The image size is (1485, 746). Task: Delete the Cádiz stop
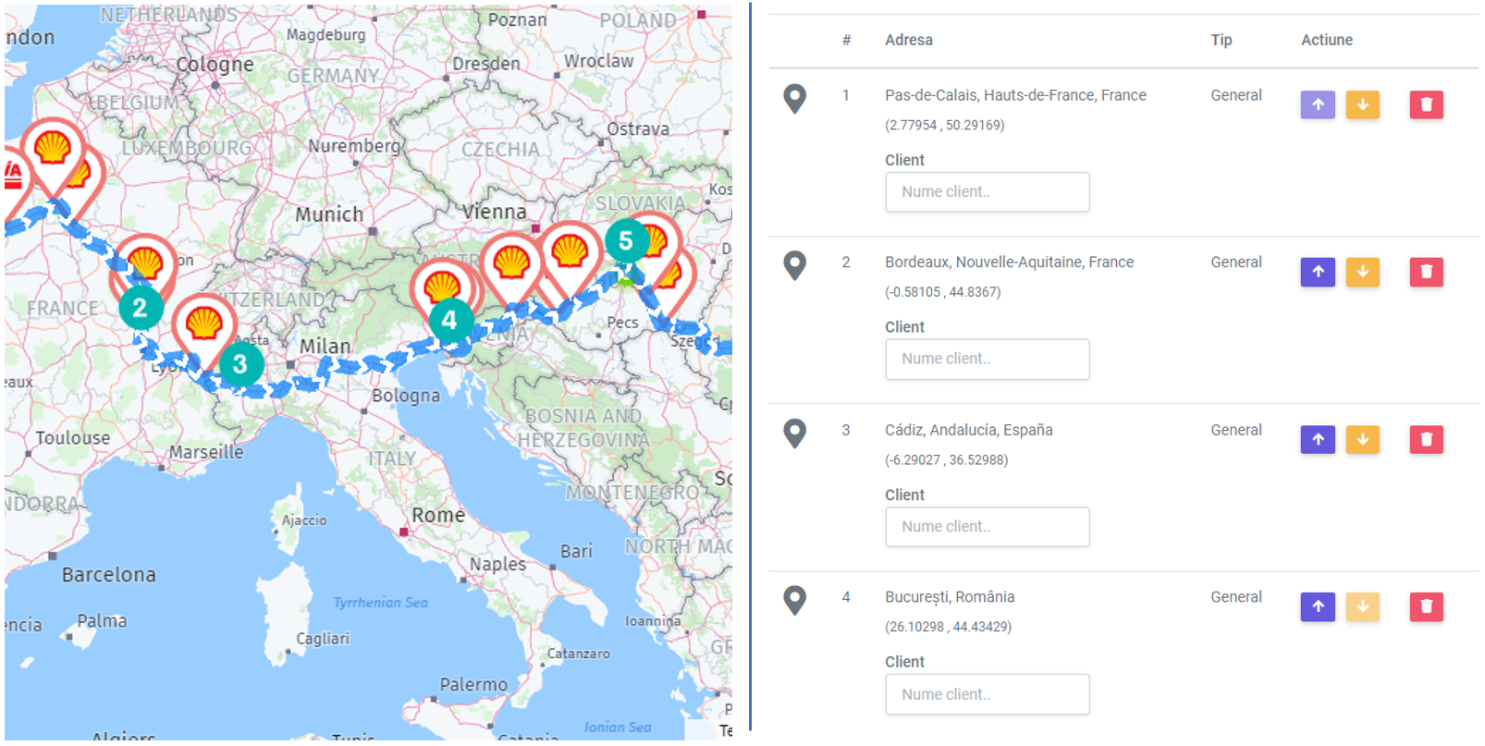point(1426,440)
